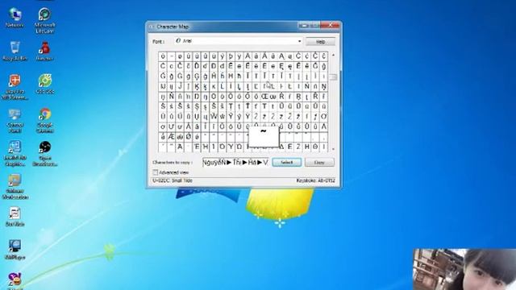Open orange shield shortcut beside Cốc Cốc

(x=15, y=87)
